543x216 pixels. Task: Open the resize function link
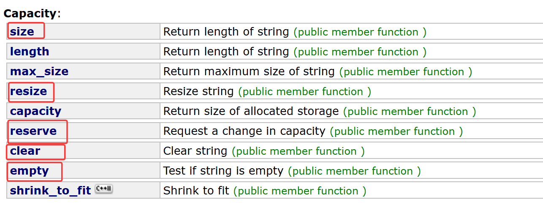coord(29,91)
